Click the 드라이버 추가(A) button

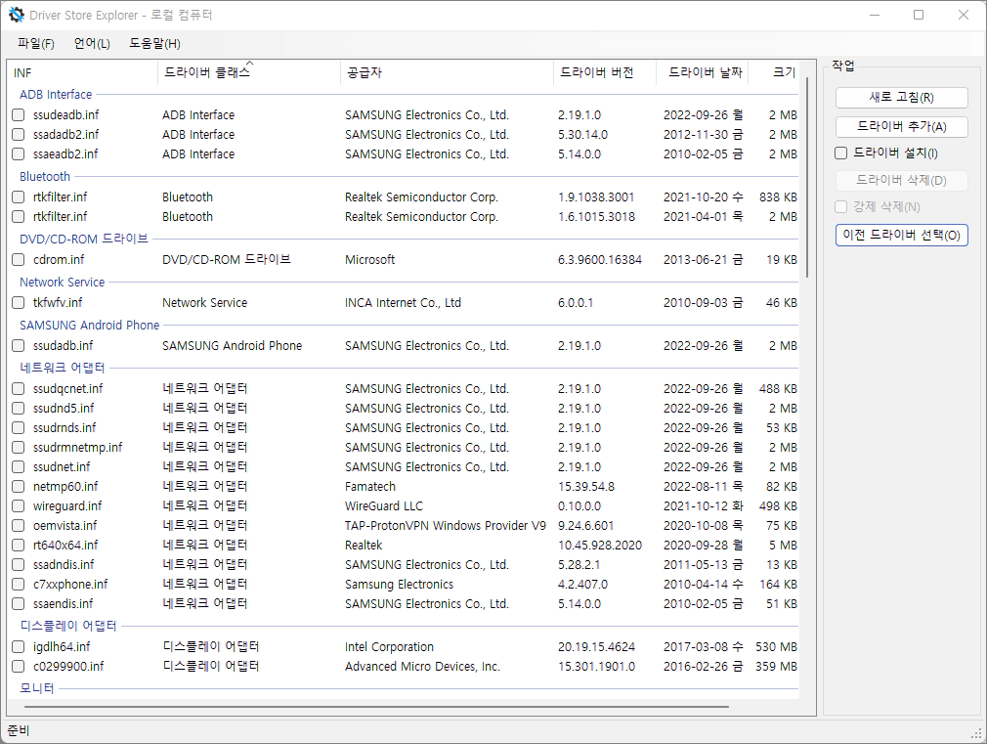(901, 127)
